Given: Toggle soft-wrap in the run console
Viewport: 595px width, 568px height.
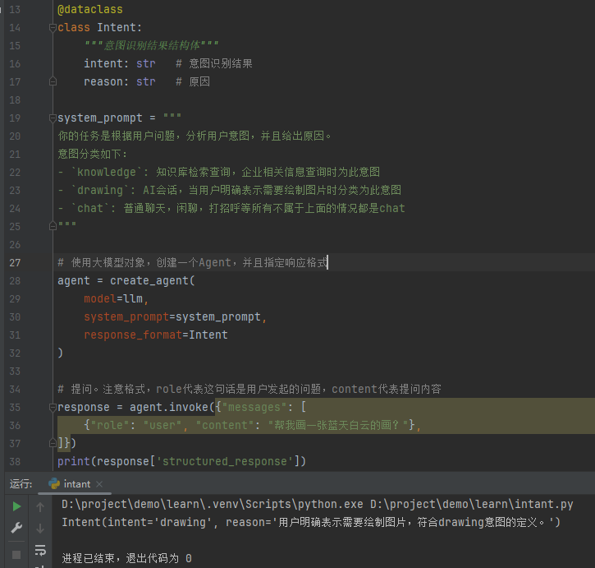Looking at the screenshot, I should click(40, 550).
